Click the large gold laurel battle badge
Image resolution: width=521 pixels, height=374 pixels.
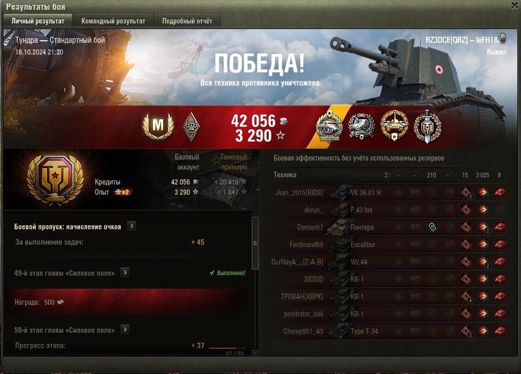(x=55, y=180)
